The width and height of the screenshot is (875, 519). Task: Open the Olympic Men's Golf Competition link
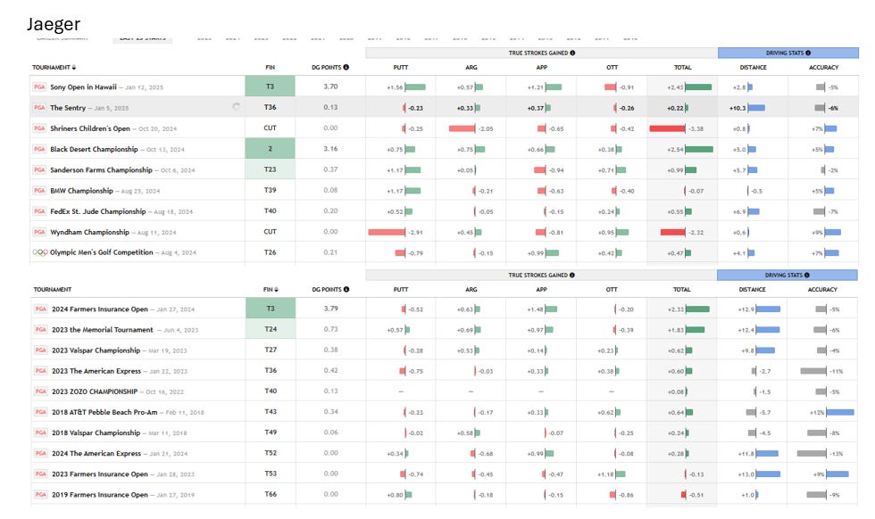102,252
